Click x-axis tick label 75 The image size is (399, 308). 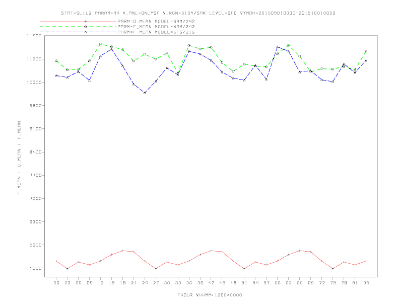(x=333, y=283)
